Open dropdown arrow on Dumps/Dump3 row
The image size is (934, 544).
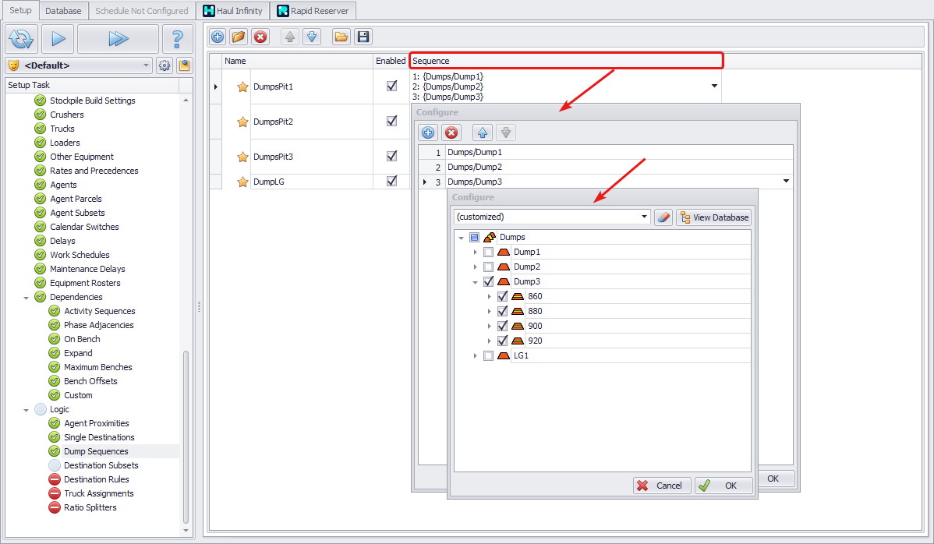[x=786, y=181]
